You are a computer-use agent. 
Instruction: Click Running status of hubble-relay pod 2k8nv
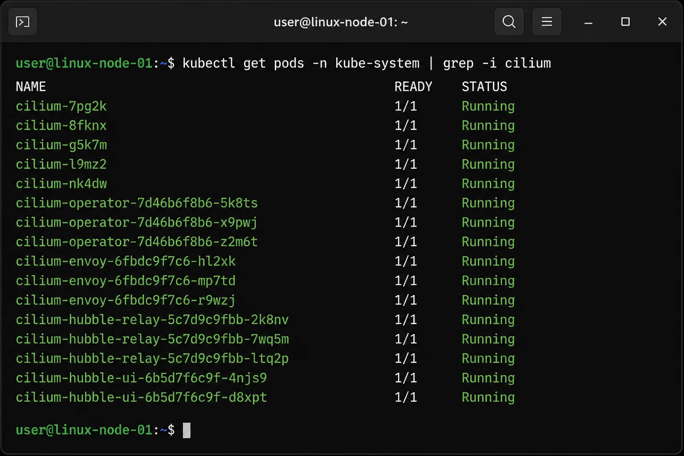tap(488, 320)
